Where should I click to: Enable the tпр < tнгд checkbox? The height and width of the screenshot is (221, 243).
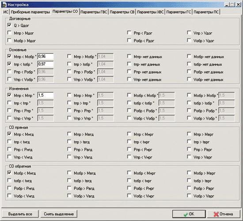(x=9, y=142)
